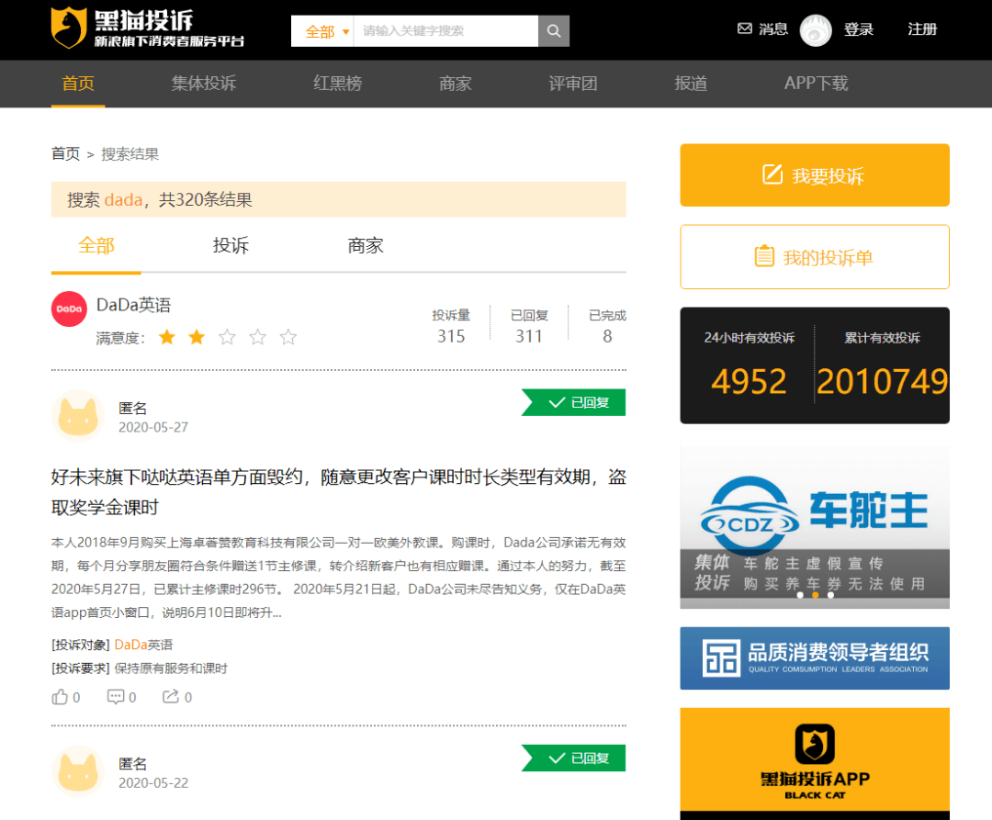Expand the 全部 search category dropdown

326,31
